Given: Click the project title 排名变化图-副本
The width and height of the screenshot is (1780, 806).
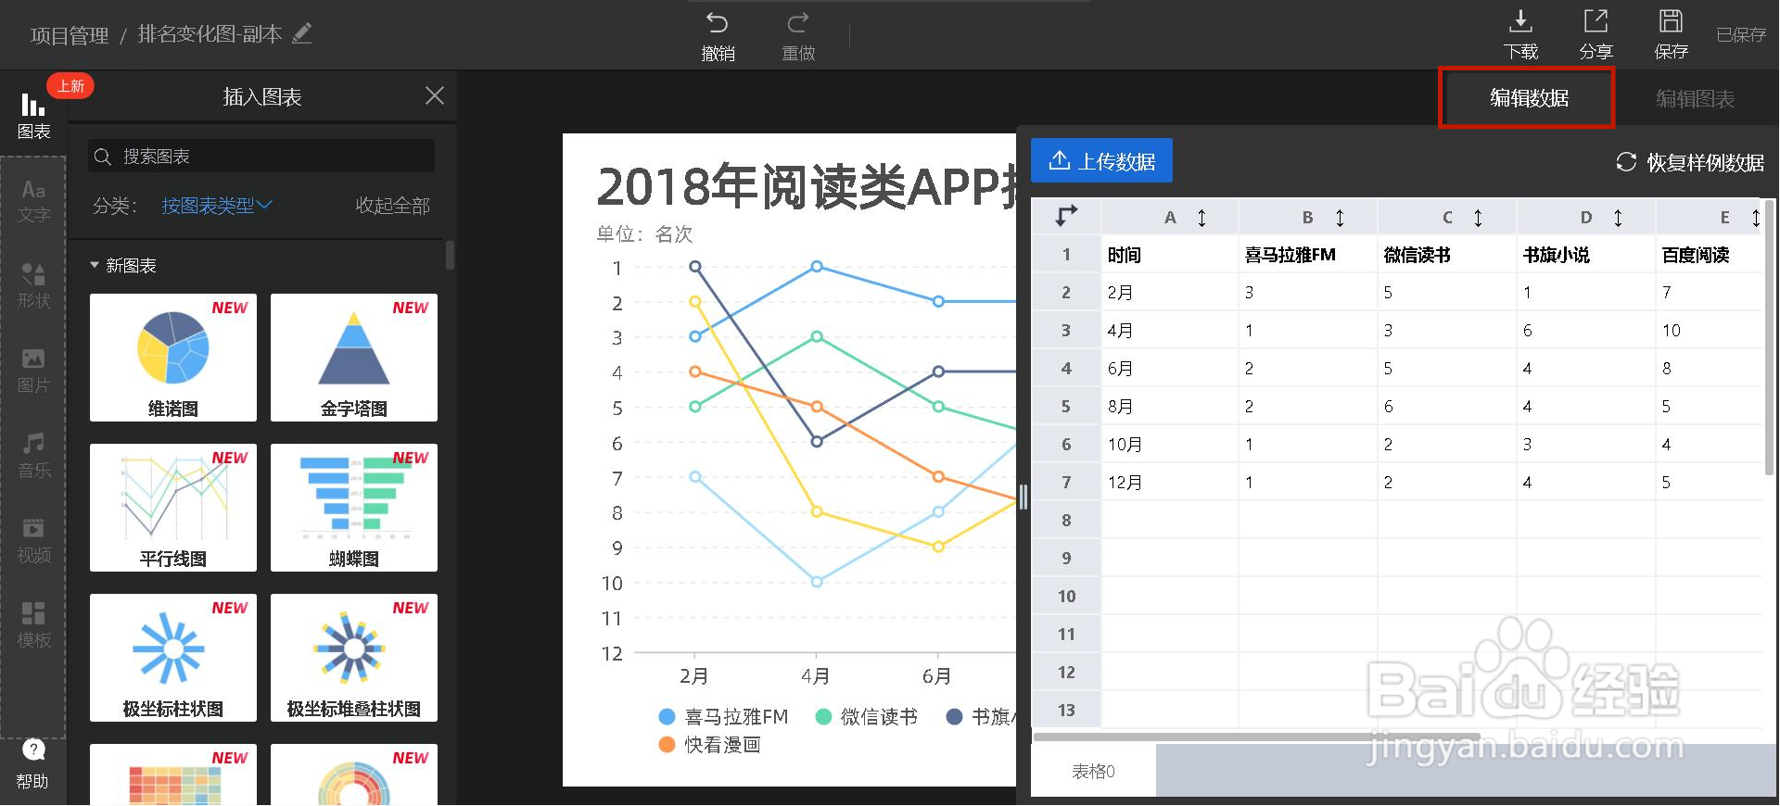Looking at the screenshot, I should pyautogui.click(x=210, y=34).
